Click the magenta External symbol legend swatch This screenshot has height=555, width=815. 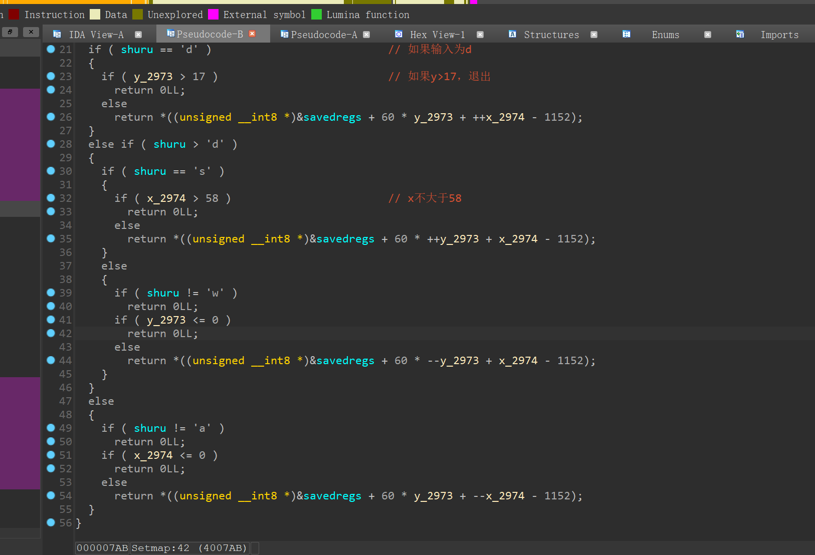(213, 15)
